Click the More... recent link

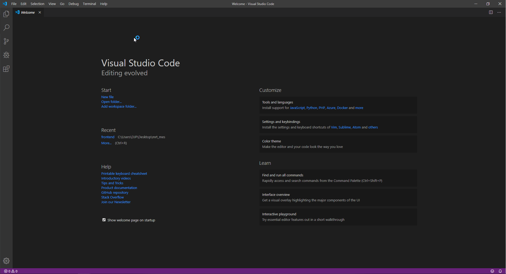tap(106, 143)
